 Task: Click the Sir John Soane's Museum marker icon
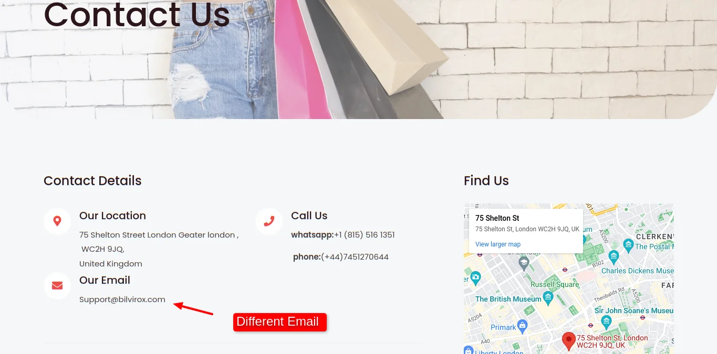coord(606,320)
